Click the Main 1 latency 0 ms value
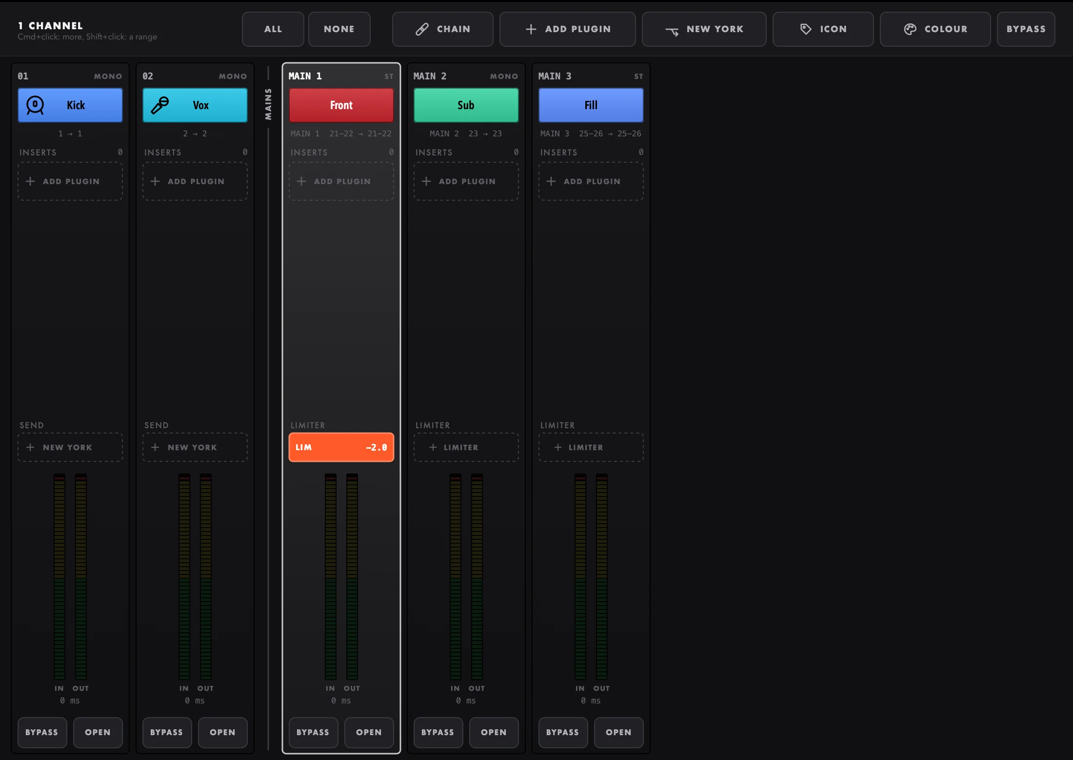This screenshot has height=760, width=1073. [341, 701]
